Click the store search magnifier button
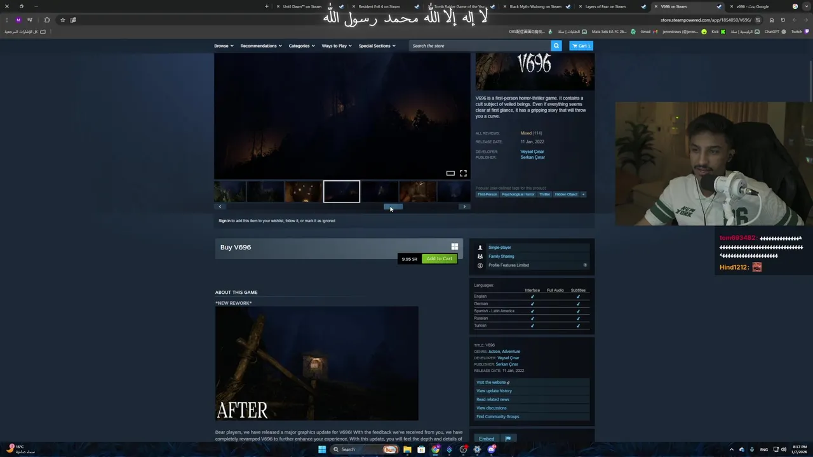 pos(556,46)
